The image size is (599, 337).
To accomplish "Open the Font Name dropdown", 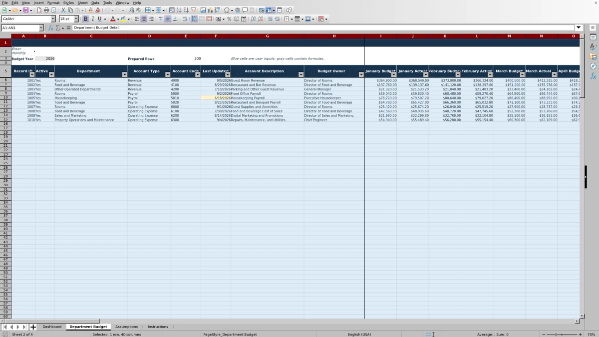I will pyautogui.click(x=53, y=19).
